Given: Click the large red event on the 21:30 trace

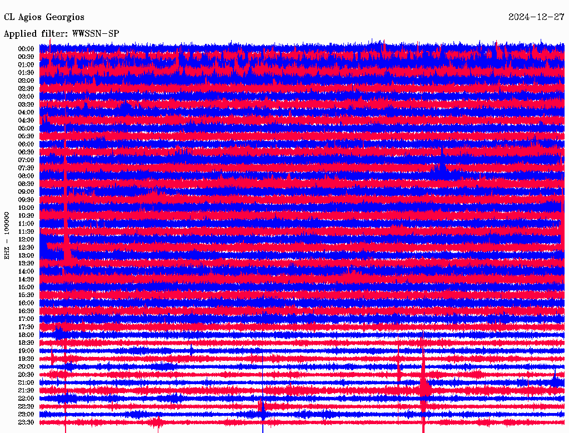Looking at the screenshot, I should click(x=424, y=387).
